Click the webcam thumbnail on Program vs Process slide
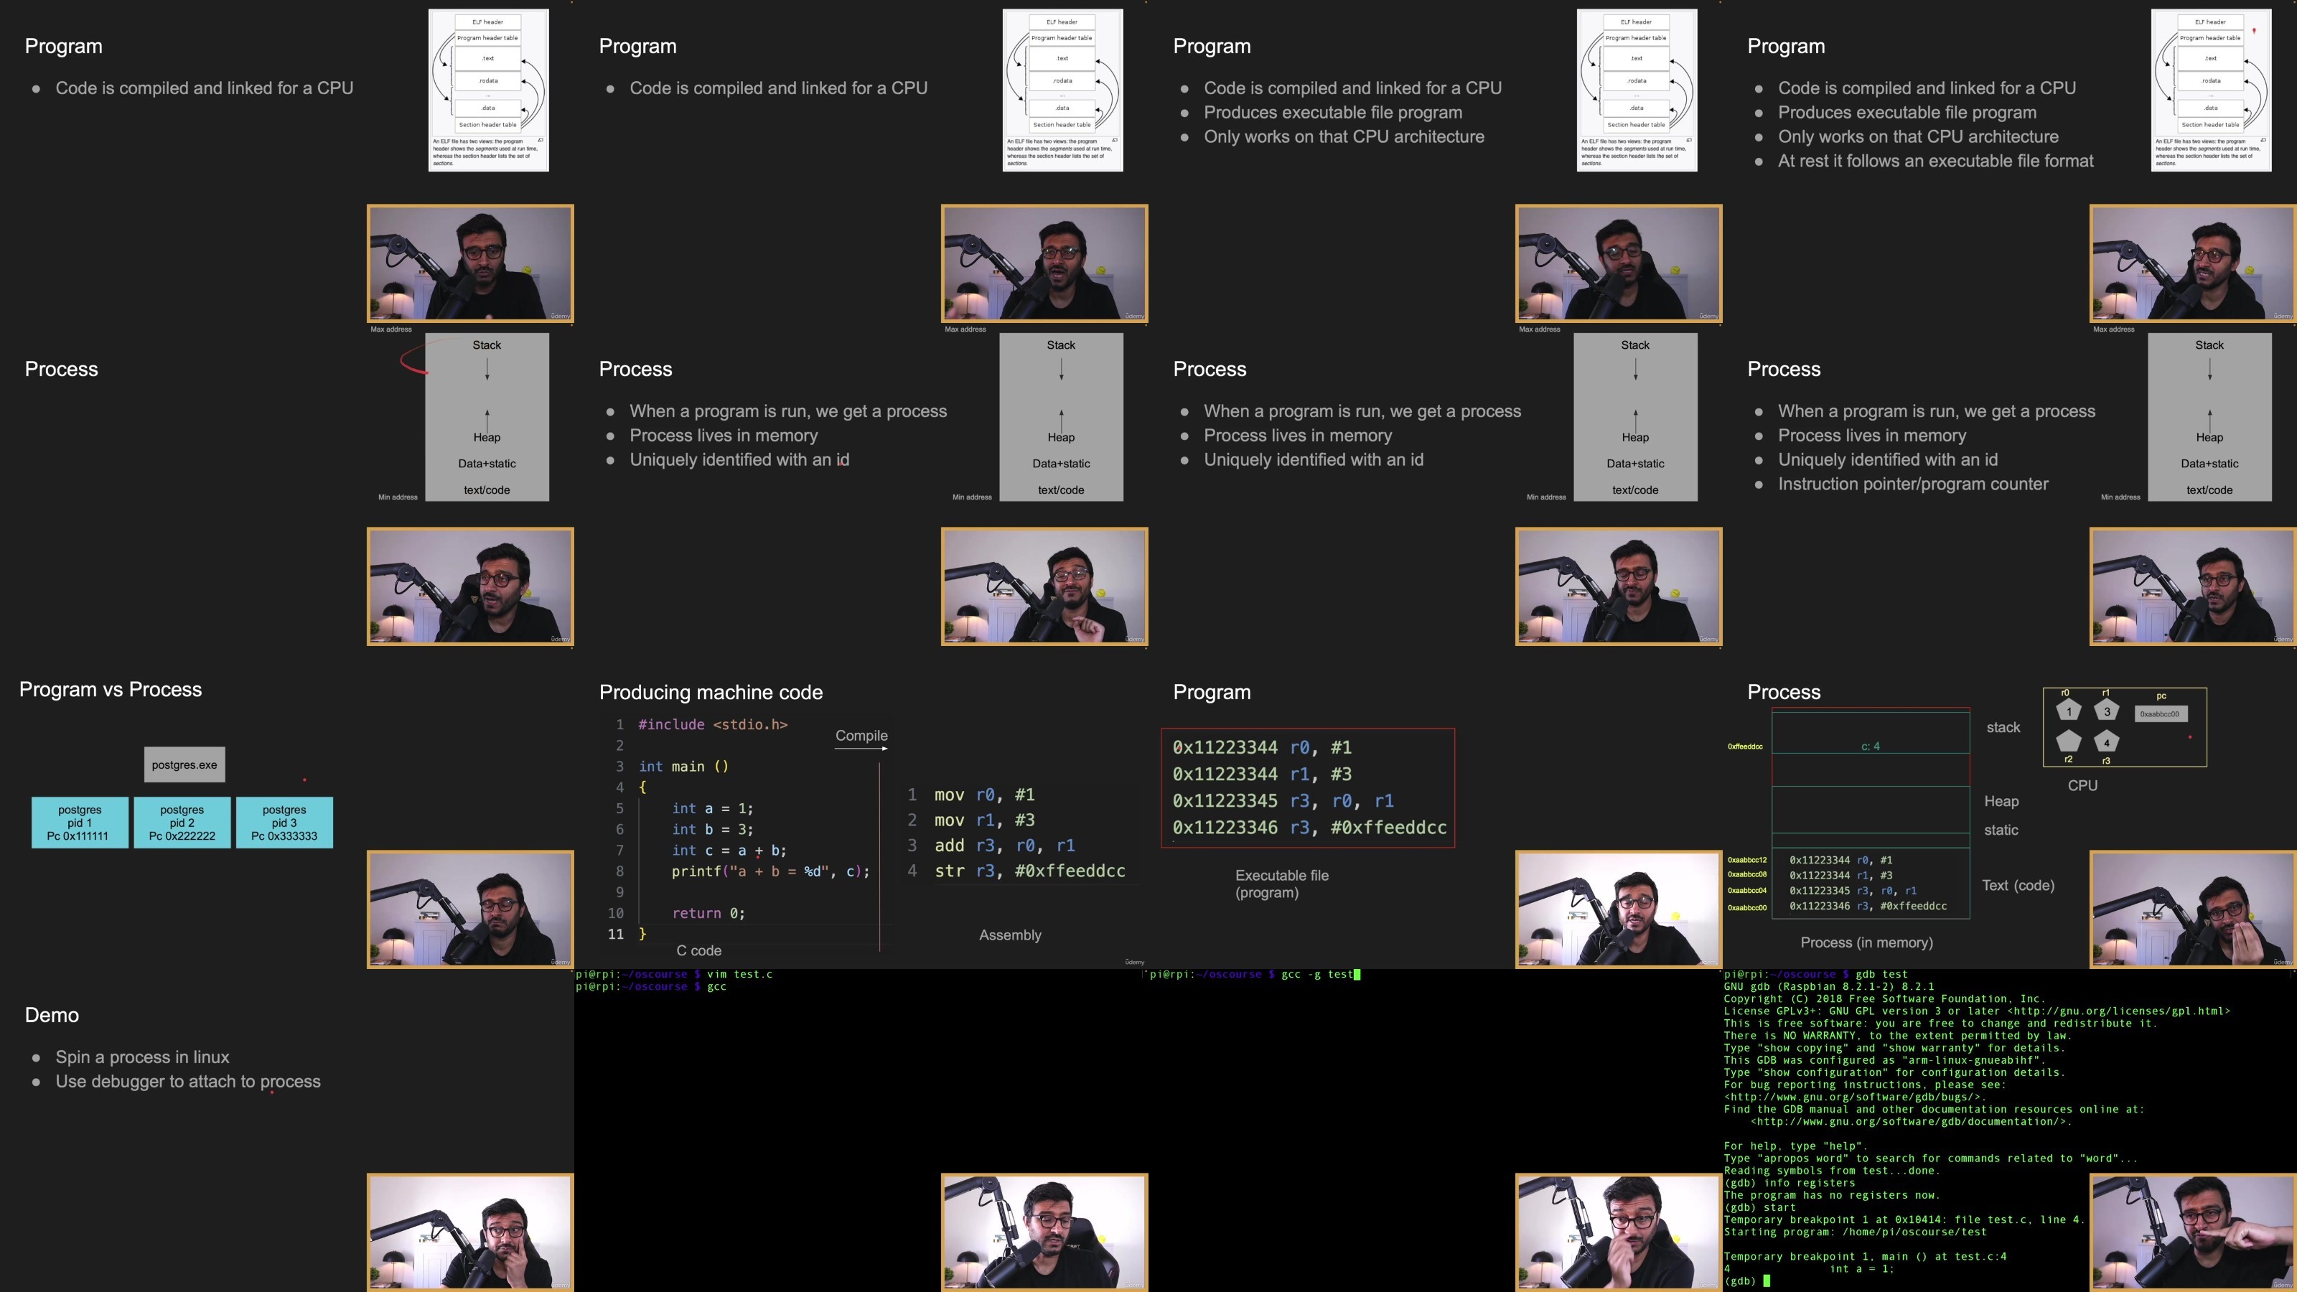 (470, 909)
